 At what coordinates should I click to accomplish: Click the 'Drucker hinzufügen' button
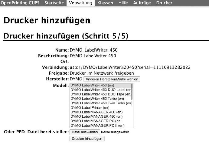[x=87, y=139]
